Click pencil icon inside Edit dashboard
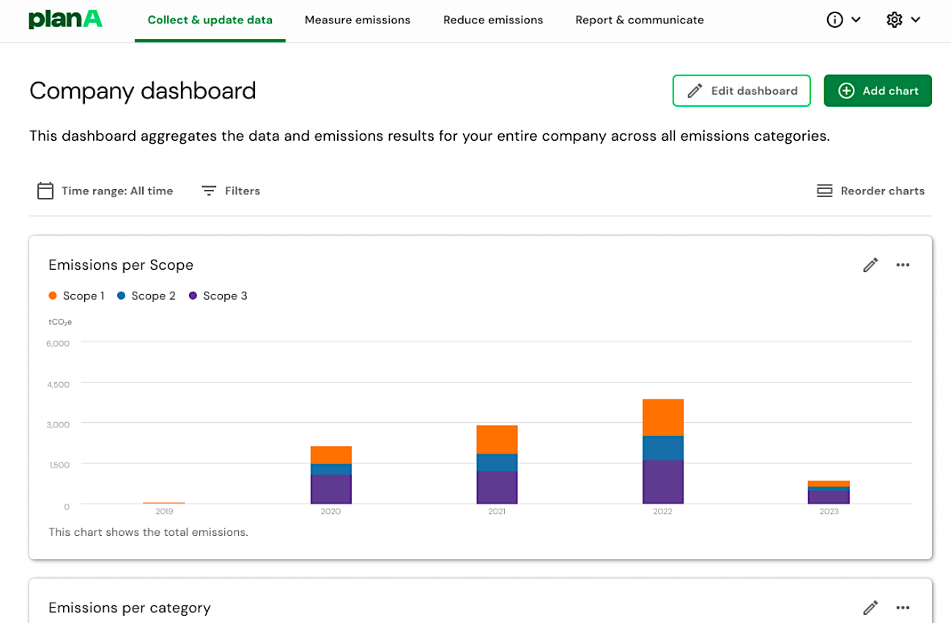Viewport: 951px width, 623px height. click(x=695, y=92)
